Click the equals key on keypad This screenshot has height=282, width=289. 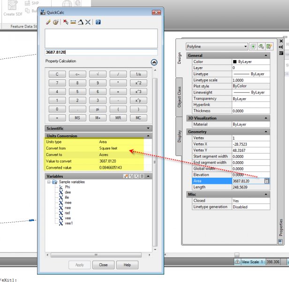pyautogui.click(x=57, y=118)
